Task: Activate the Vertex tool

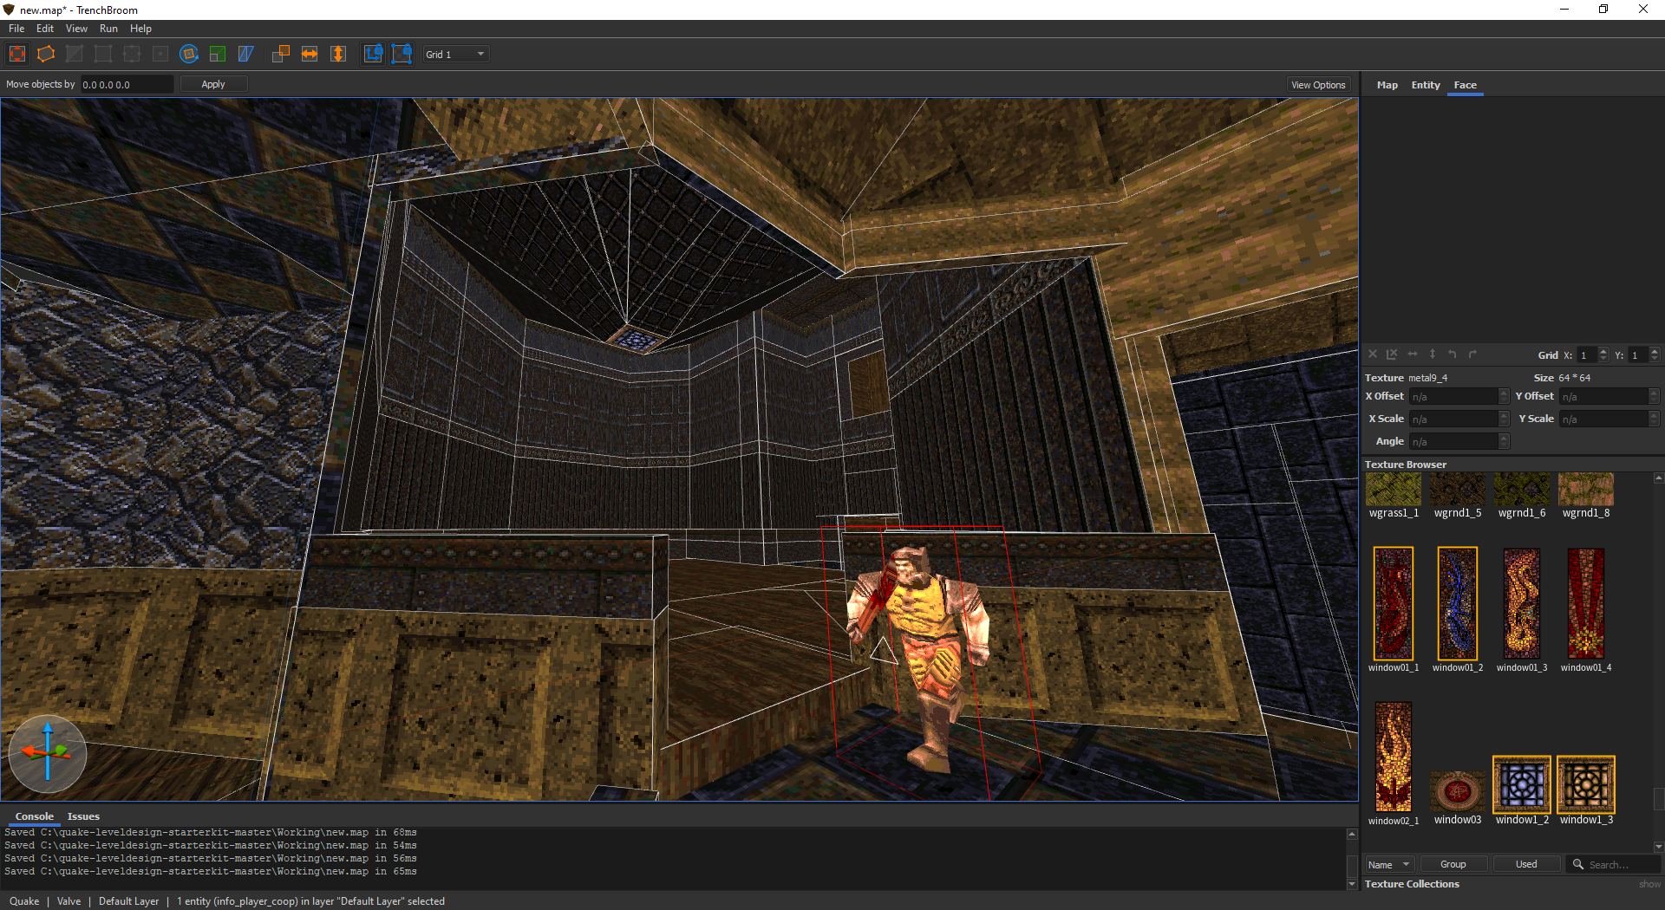Action: (103, 54)
